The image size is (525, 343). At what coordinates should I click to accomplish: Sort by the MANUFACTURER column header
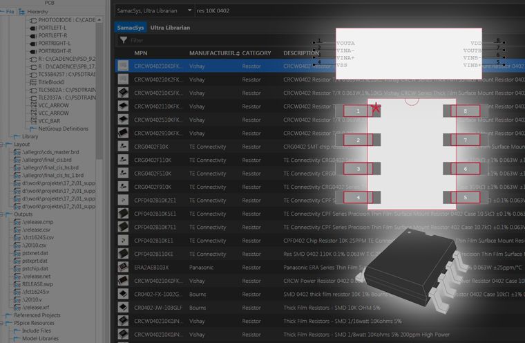212,53
